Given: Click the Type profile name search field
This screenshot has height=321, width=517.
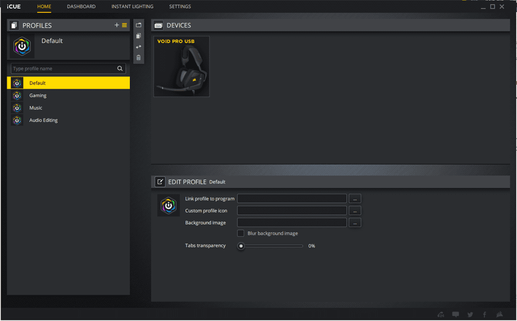Looking at the screenshot, I should 68,68.
